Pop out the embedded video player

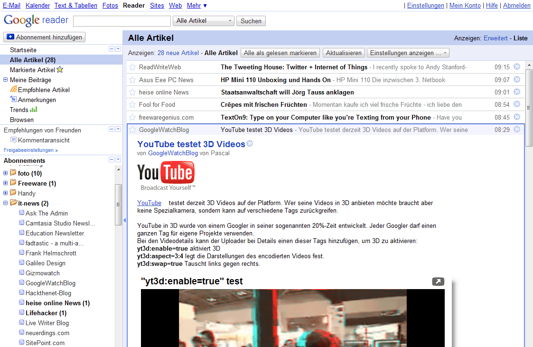click(x=438, y=282)
